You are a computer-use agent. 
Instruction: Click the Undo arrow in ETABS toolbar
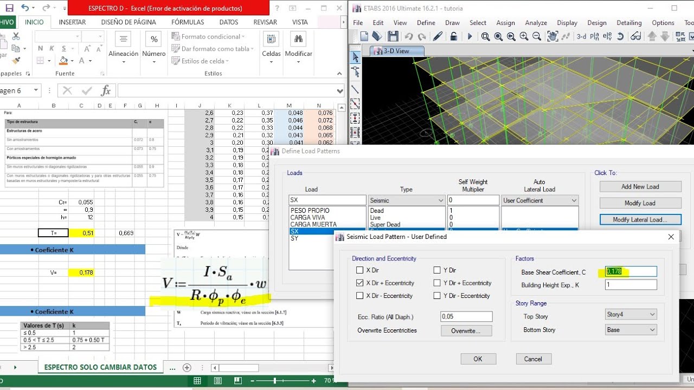(x=408, y=36)
